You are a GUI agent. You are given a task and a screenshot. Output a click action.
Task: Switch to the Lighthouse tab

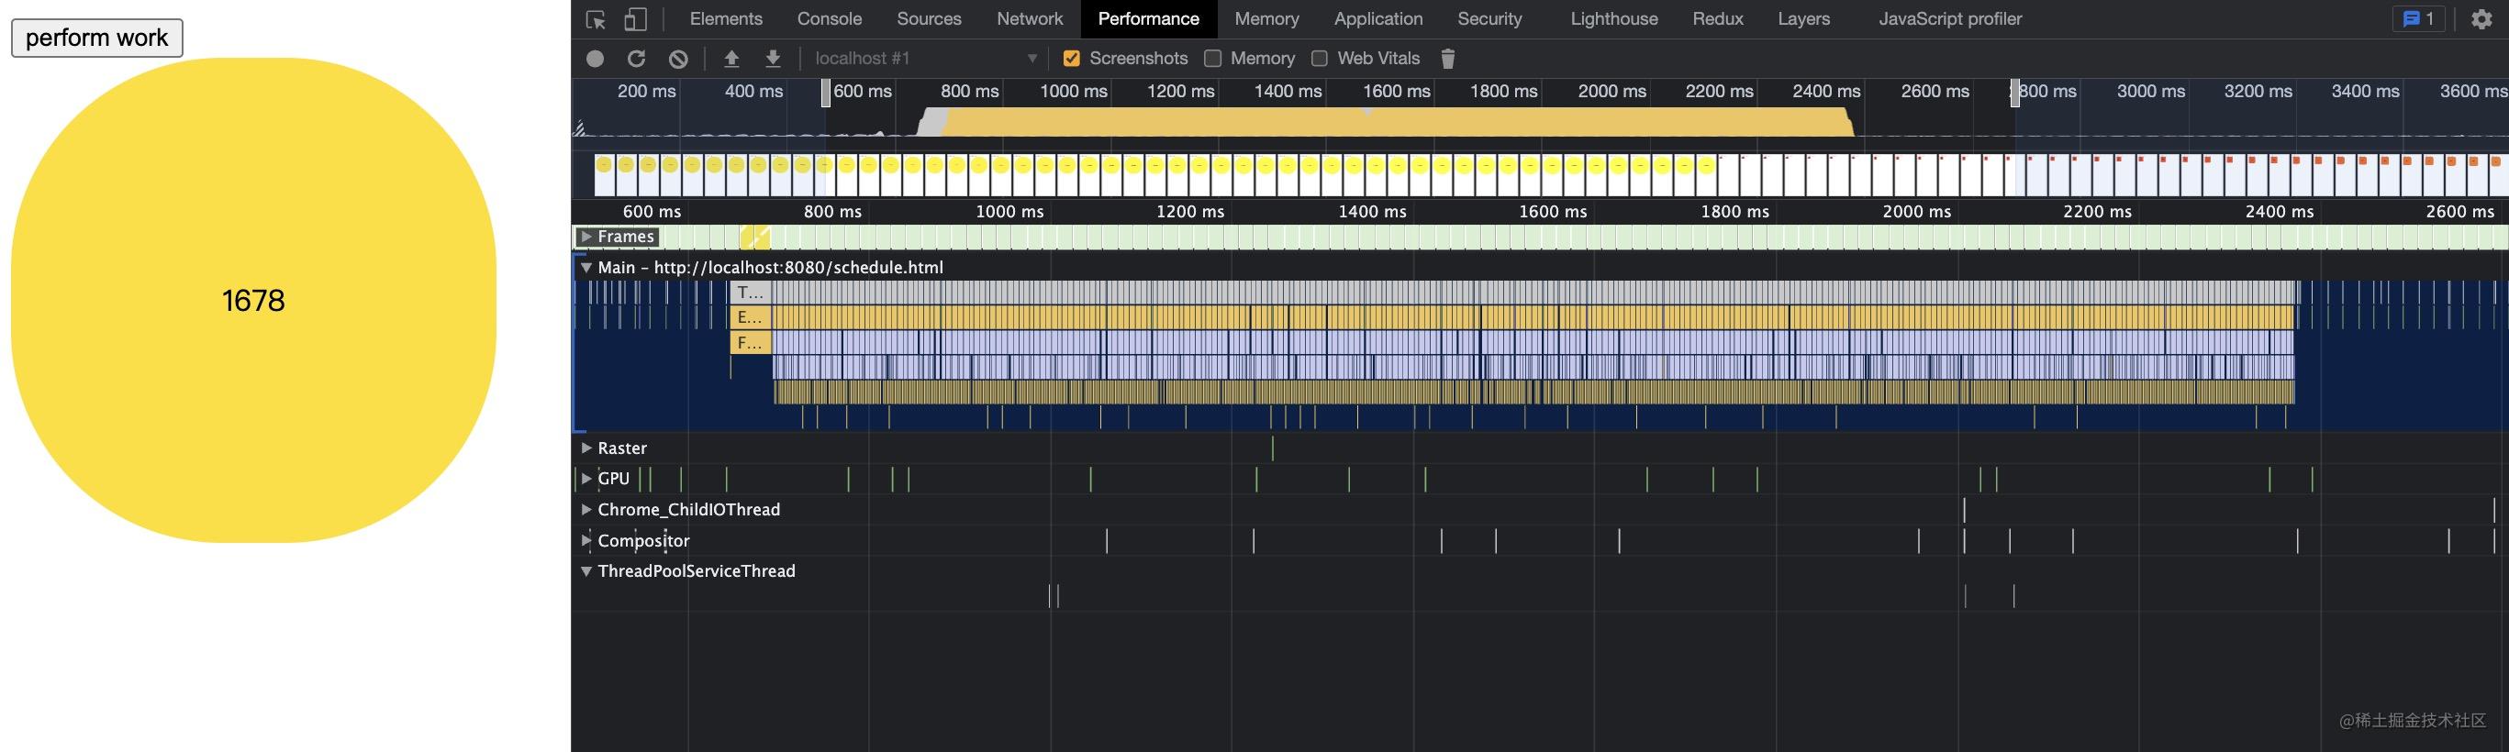(1614, 18)
